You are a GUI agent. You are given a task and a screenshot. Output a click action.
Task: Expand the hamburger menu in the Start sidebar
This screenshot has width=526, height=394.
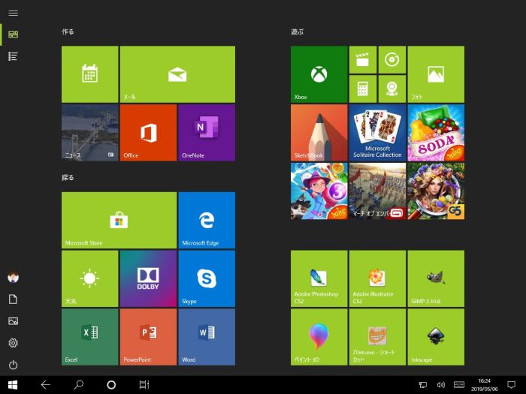click(13, 13)
